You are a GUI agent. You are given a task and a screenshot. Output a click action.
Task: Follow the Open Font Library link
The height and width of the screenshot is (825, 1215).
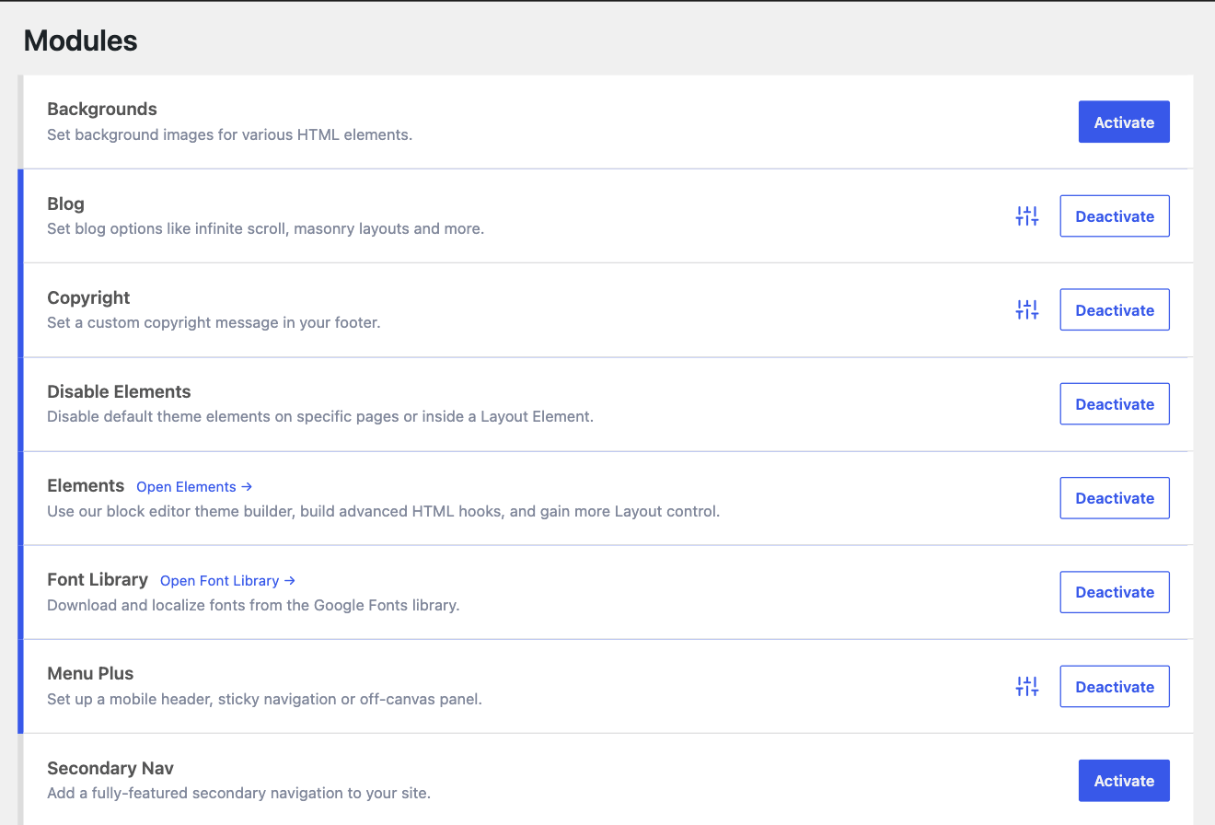coord(227,581)
